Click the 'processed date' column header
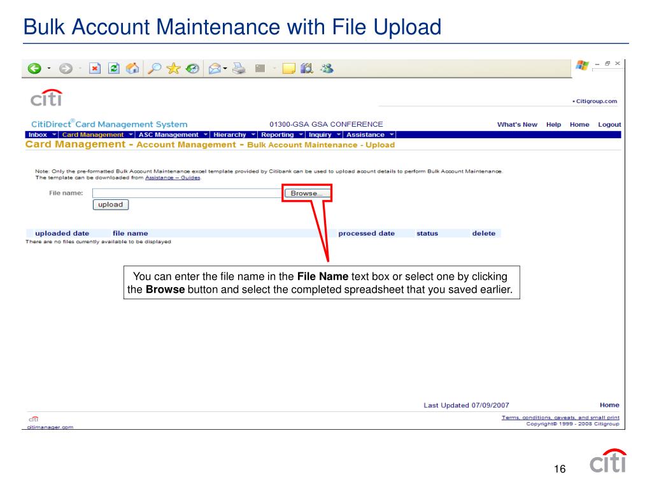Viewport: 652px width, 489px height. coord(366,233)
